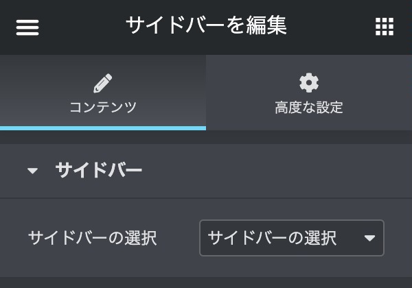Click the blue underline below コンテンツ tab
Image resolution: width=412 pixels, height=288 pixels.
[103, 128]
